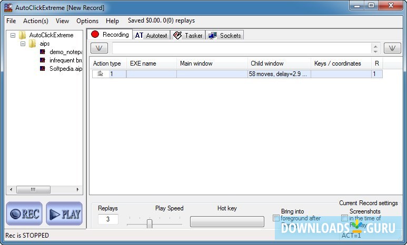The width and height of the screenshot is (407, 245).
Task: Enable Screenshots in the time of Replay checkbox
Action: (x=344, y=218)
